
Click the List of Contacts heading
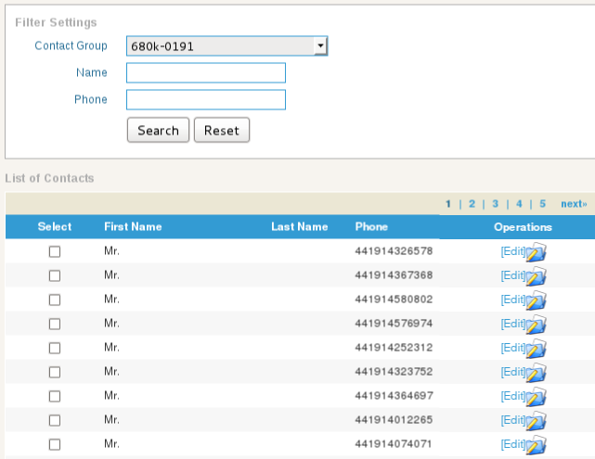pyautogui.click(x=49, y=178)
